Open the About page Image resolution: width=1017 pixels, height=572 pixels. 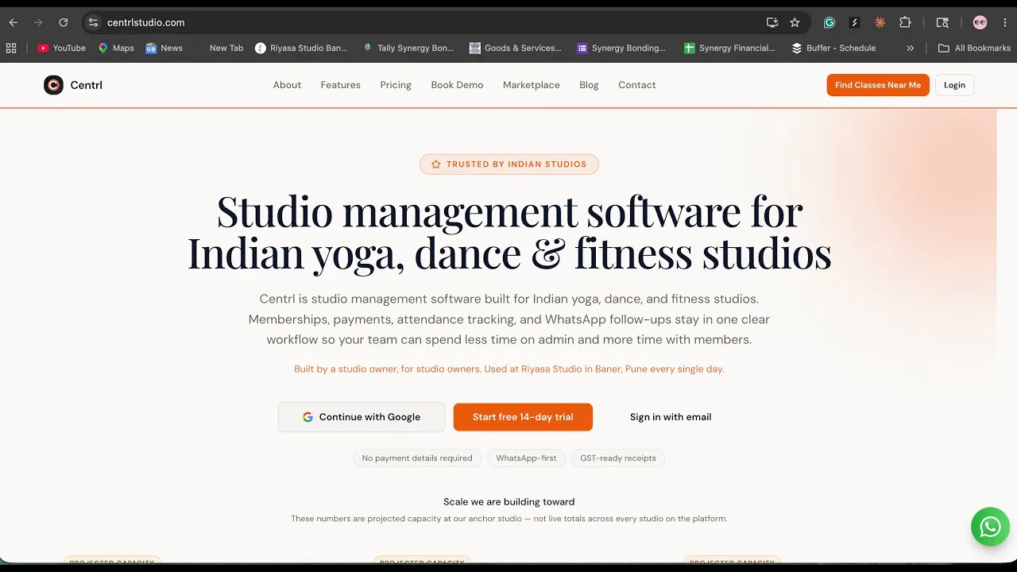point(287,85)
